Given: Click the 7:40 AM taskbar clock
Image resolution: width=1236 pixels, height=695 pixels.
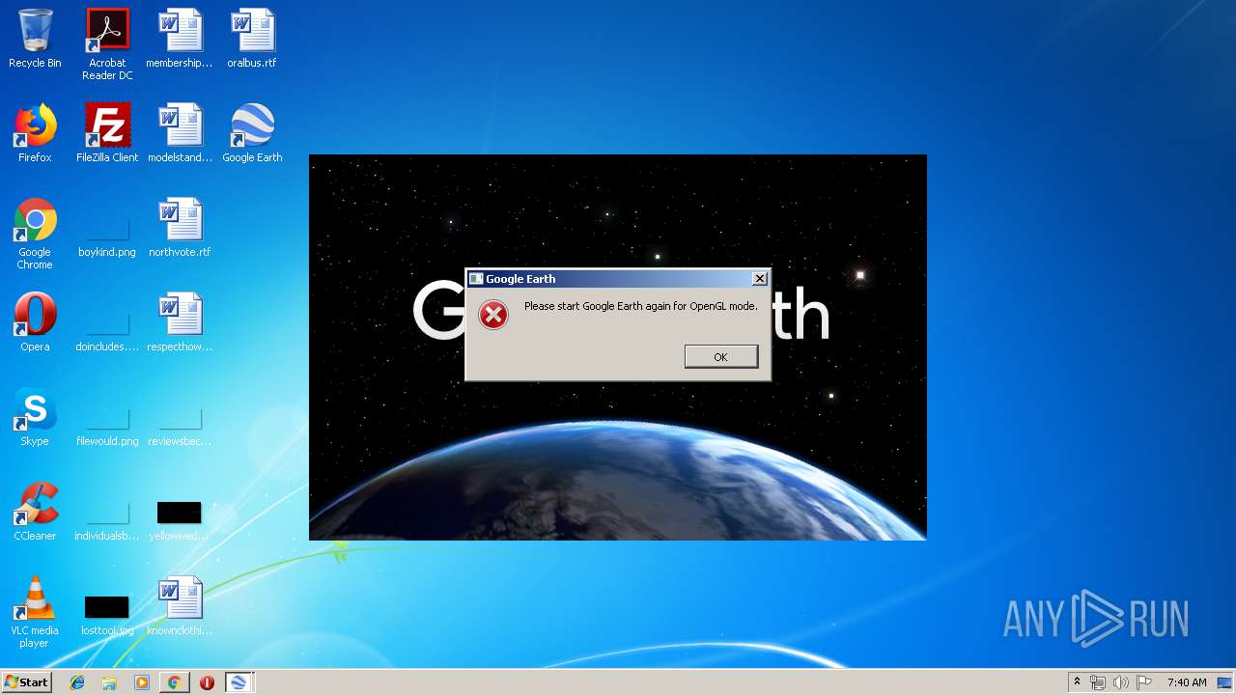Looking at the screenshot, I should pos(1187,682).
